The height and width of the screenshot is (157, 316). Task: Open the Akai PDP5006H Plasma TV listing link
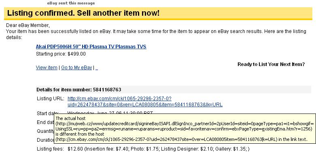click(91, 47)
